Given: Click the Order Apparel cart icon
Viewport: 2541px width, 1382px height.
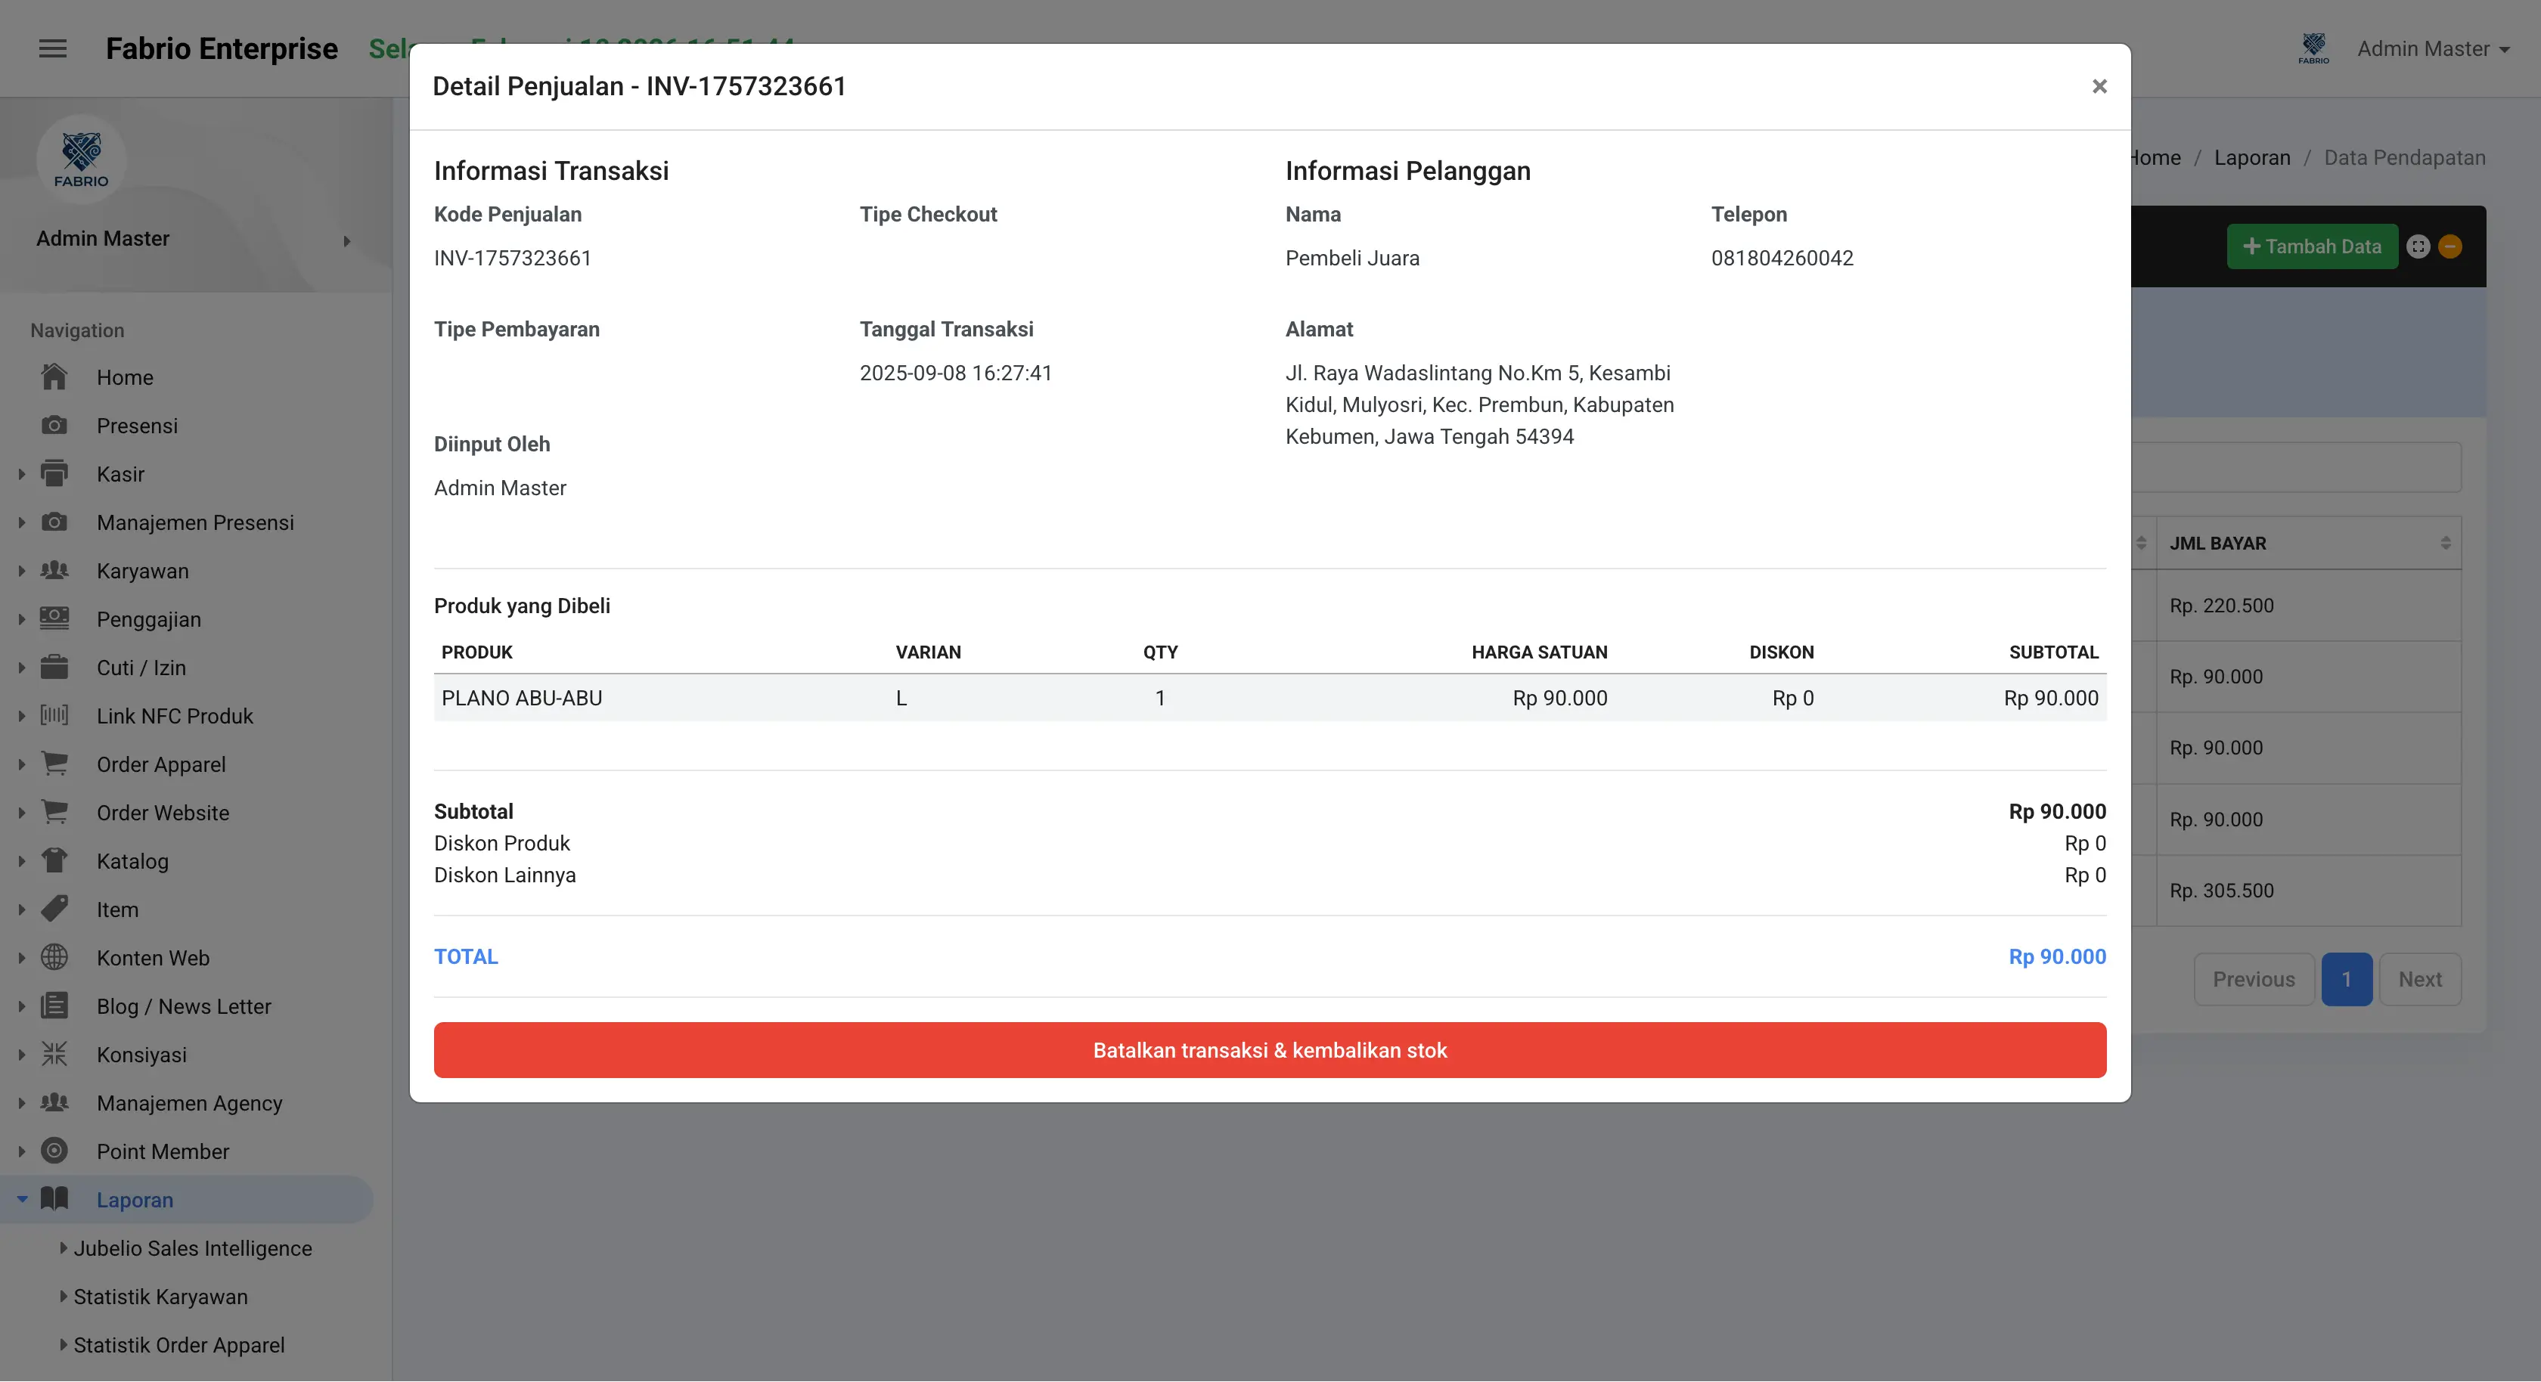Looking at the screenshot, I should pyautogui.click(x=54, y=764).
